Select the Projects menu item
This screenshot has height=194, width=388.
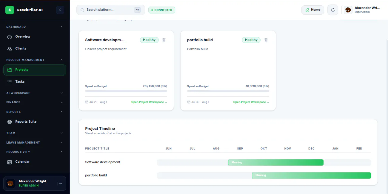(x=35, y=70)
